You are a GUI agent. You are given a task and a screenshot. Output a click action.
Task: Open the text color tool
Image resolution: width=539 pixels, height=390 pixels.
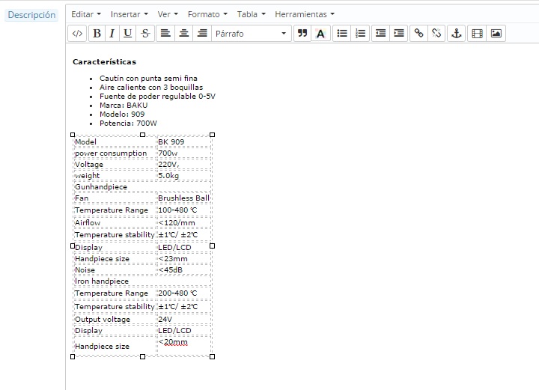point(320,34)
